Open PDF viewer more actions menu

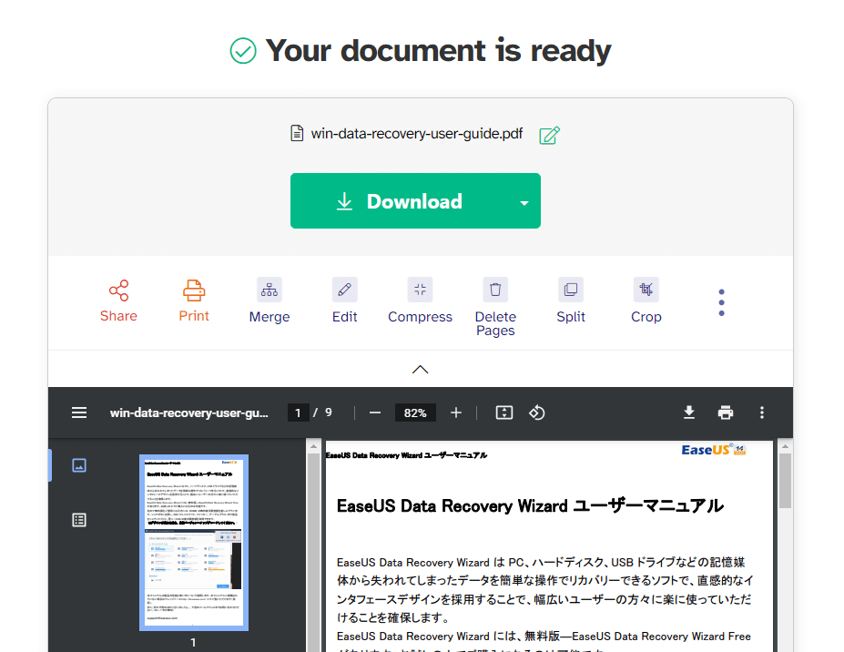[x=762, y=413]
